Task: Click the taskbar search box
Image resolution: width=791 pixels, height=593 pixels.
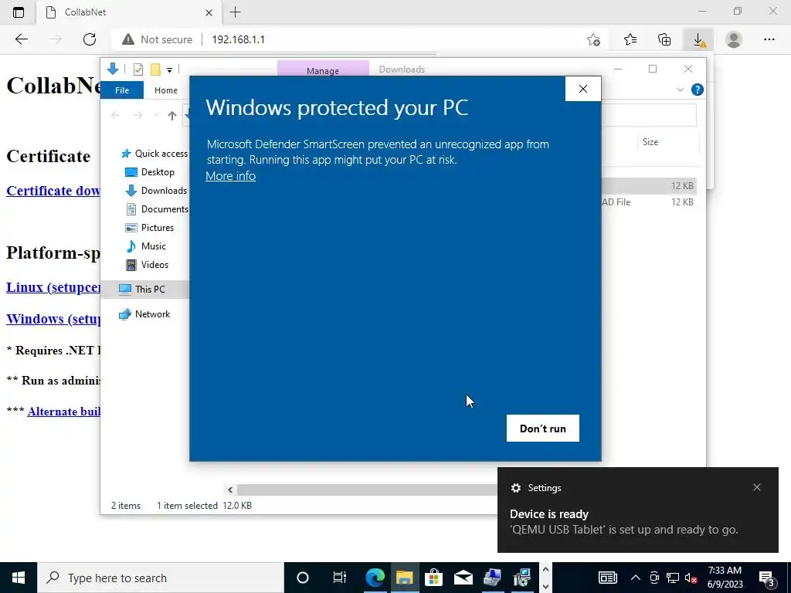Action: point(161,578)
